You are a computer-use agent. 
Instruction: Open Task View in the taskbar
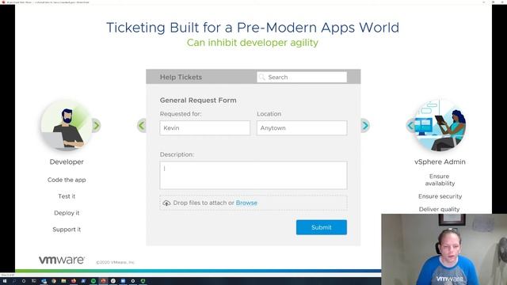(33, 281)
